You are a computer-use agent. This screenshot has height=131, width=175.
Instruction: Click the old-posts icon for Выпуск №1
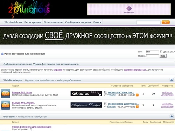tap(6, 94)
